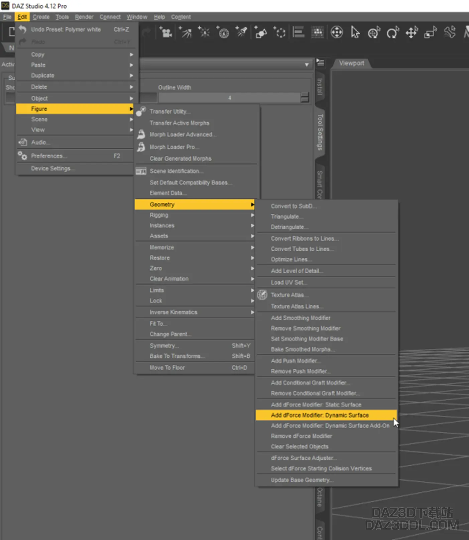
Task: Click the Create New Distant Light icon
Action: (x=185, y=32)
